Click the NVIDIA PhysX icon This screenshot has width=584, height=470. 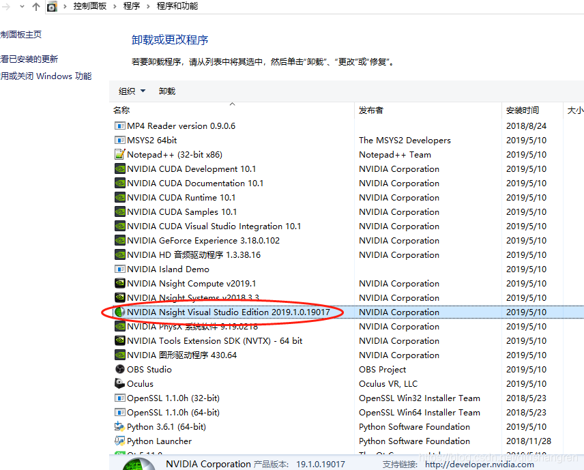[x=119, y=326]
